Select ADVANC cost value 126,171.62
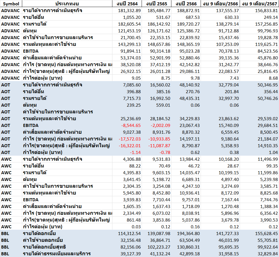The width and height of the screenshot is (279, 257). coord(159,31)
